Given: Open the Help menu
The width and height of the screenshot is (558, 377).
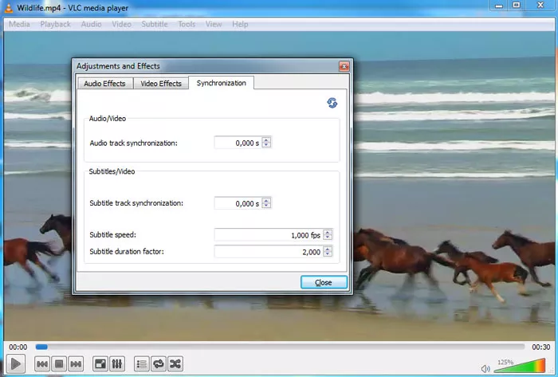Looking at the screenshot, I should click(x=240, y=24).
